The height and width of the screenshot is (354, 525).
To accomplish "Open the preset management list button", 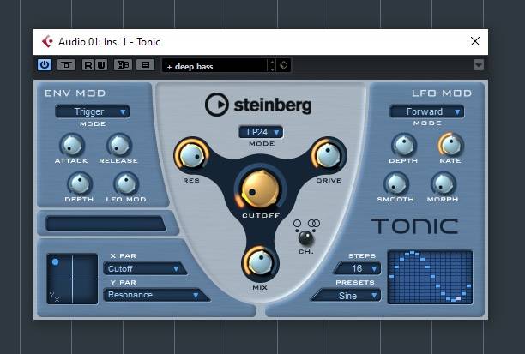I will coord(145,64).
